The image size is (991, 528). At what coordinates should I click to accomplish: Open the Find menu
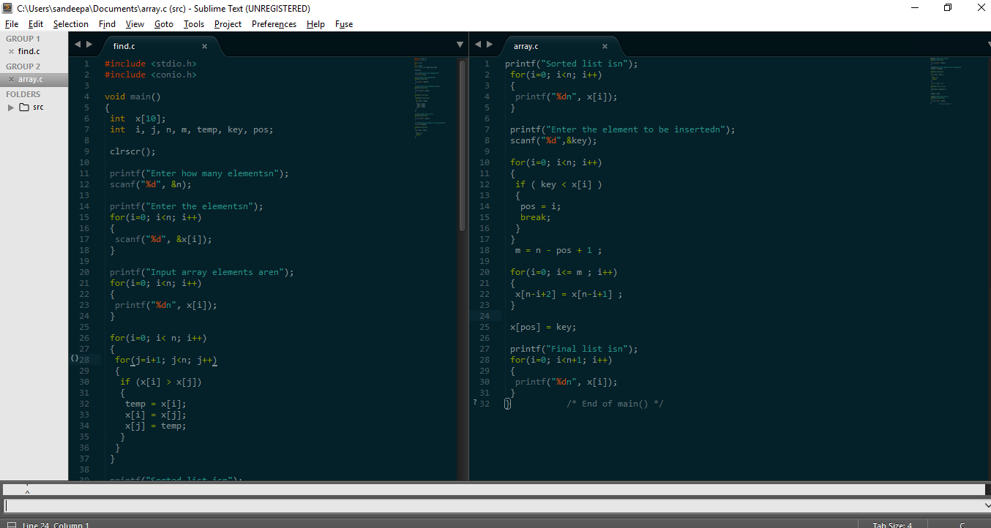107,24
